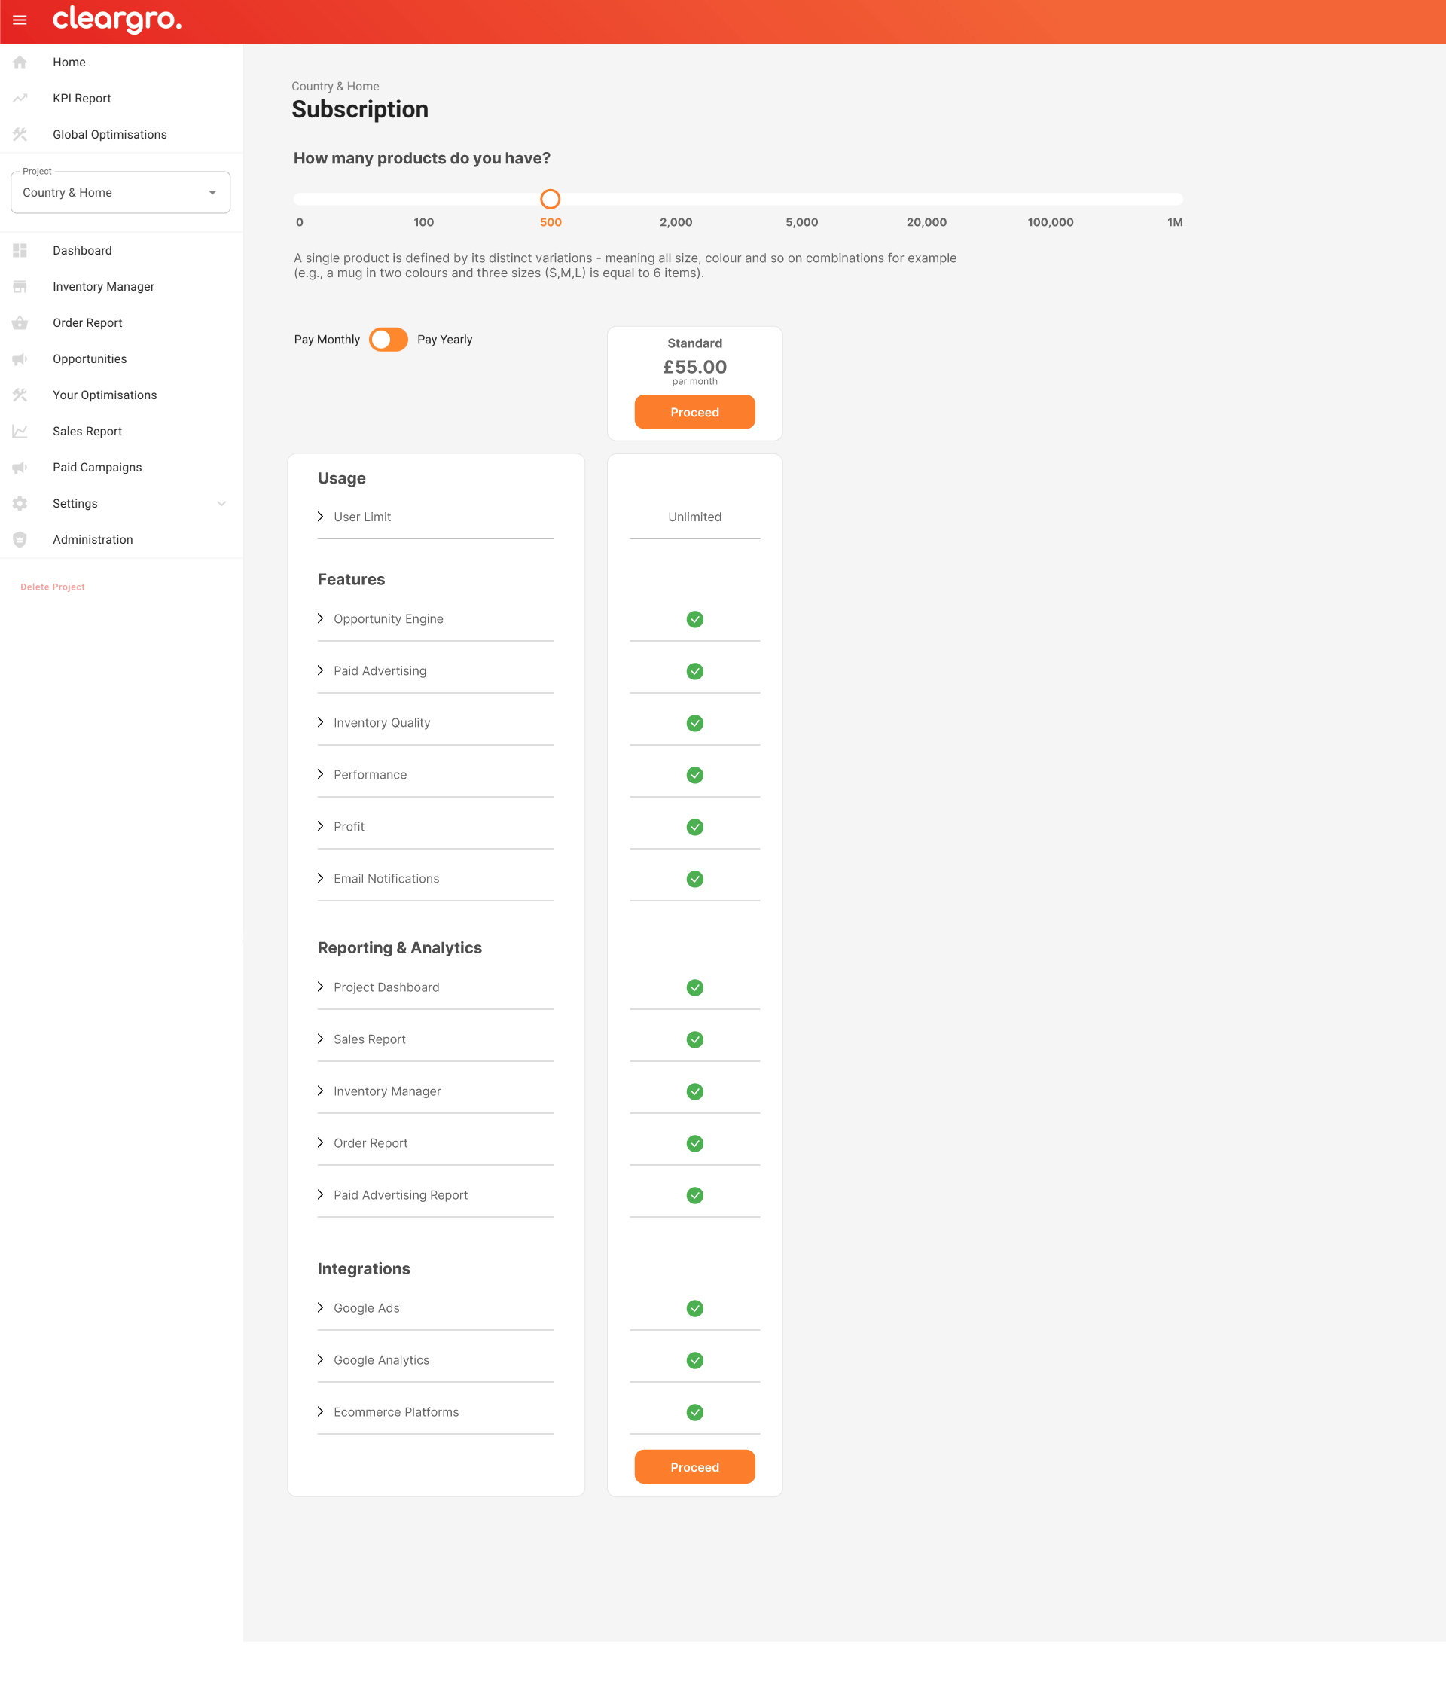This screenshot has height=1687, width=1446.
Task: Click the Home house icon
Action: tap(20, 62)
